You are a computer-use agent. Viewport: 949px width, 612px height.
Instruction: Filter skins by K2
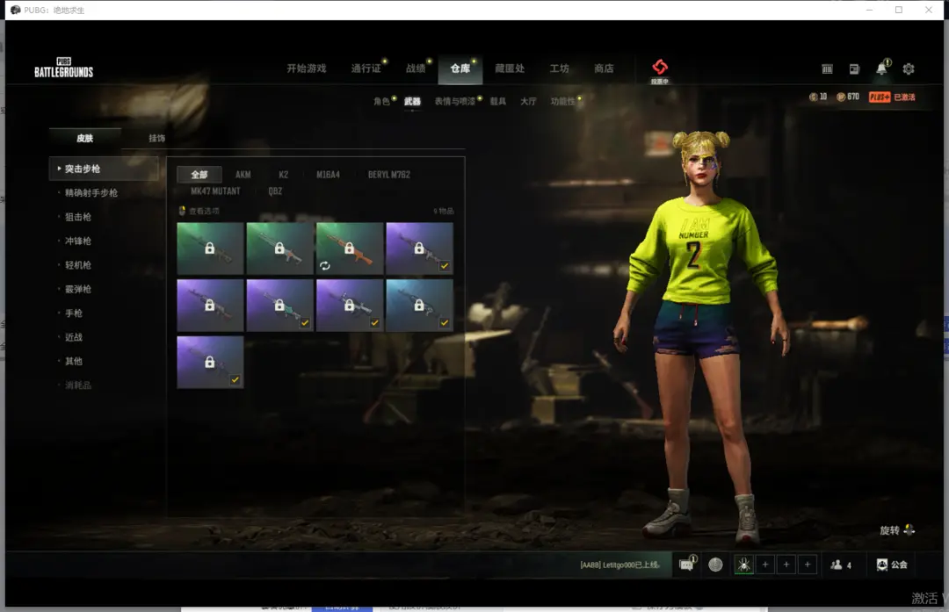coord(283,174)
